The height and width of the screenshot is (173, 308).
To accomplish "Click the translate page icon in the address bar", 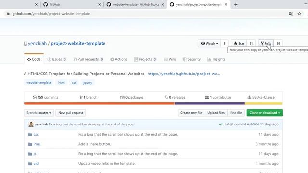I will 291,14.
